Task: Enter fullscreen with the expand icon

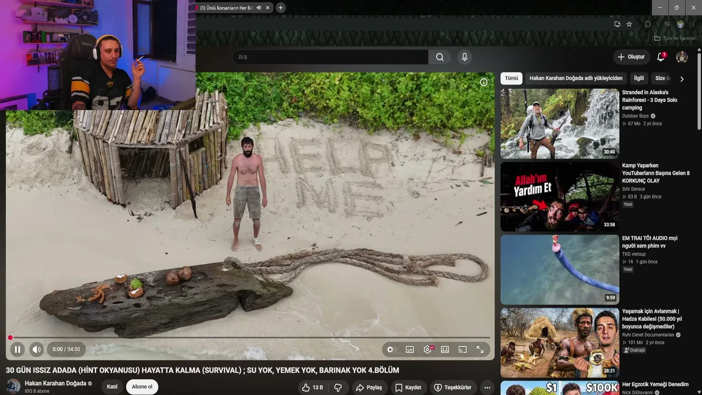Action: click(480, 349)
